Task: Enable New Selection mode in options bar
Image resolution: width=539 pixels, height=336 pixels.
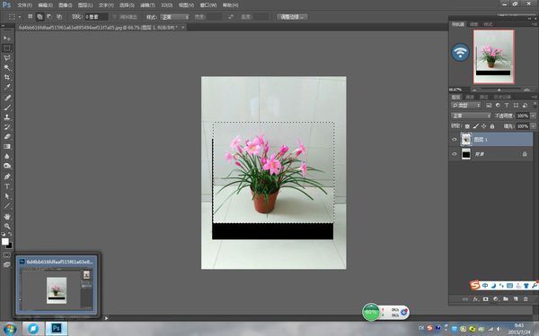Action: 31,16
